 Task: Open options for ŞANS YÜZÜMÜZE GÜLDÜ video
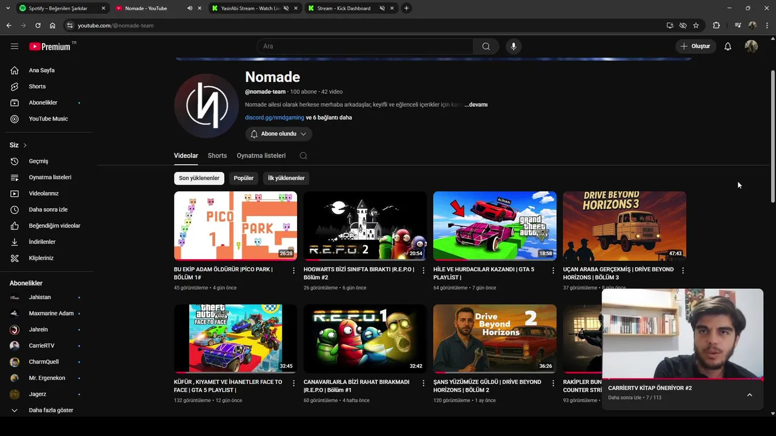(553, 383)
